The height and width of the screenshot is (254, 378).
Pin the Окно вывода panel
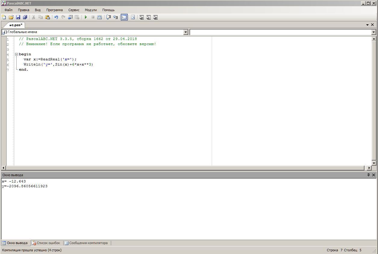click(x=368, y=175)
